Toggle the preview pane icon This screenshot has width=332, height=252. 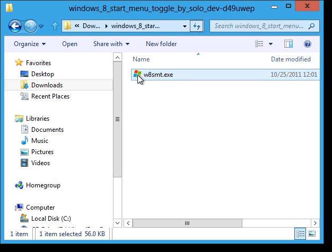tap(289, 44)
